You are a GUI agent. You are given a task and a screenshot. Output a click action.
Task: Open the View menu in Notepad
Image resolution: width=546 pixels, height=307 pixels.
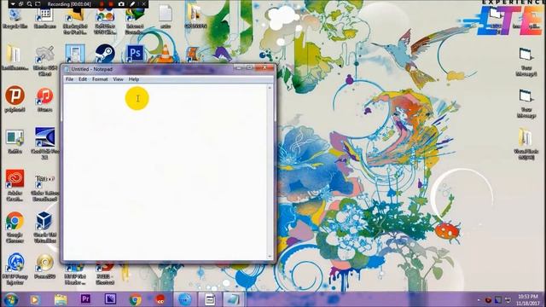pyautogui.click(x=118, y=79)
